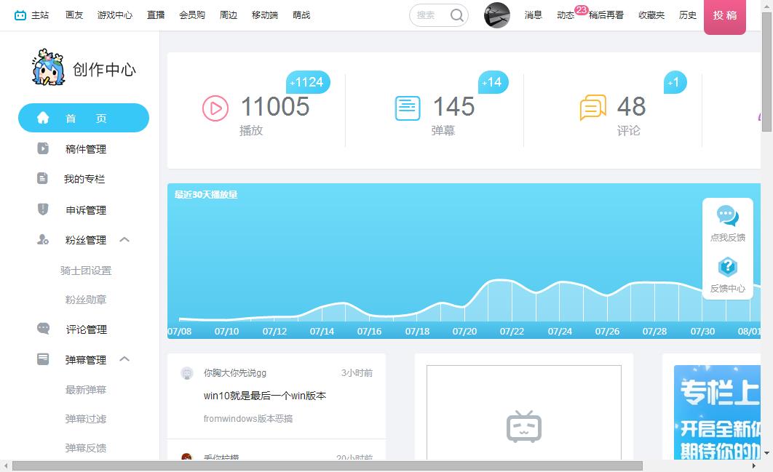Click the 申诉管理 shield icon
The width and height of the screenshot is (773, 472).
[43, 209]
